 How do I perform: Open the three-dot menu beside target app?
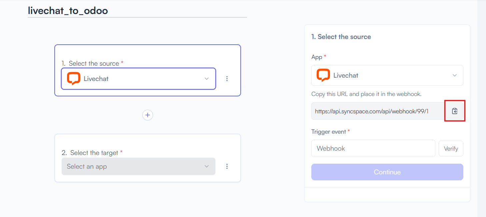click(x=227, y=166)
